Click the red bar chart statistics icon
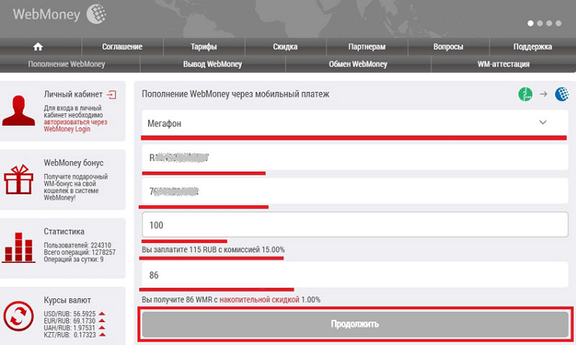This screenshot has width=576, height=345. pyautogui.click(x=18, y=248)
